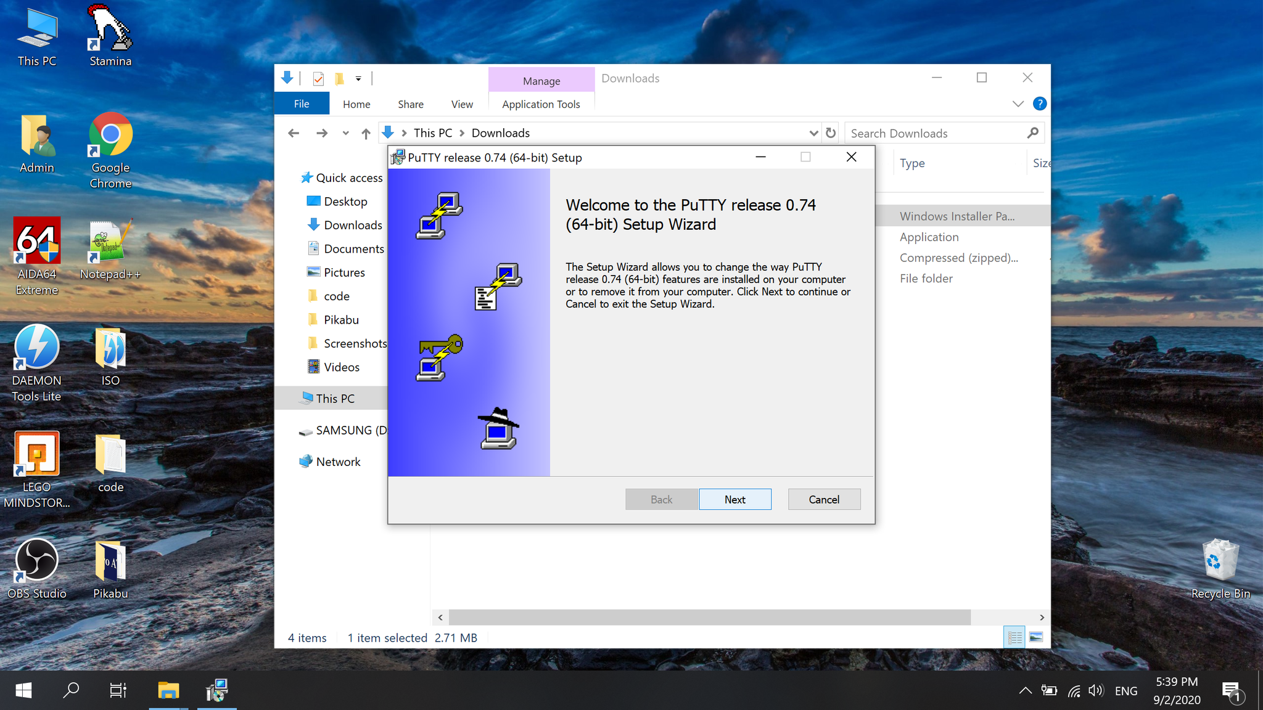Switch to Home ribbon tab

coord(356,104)
